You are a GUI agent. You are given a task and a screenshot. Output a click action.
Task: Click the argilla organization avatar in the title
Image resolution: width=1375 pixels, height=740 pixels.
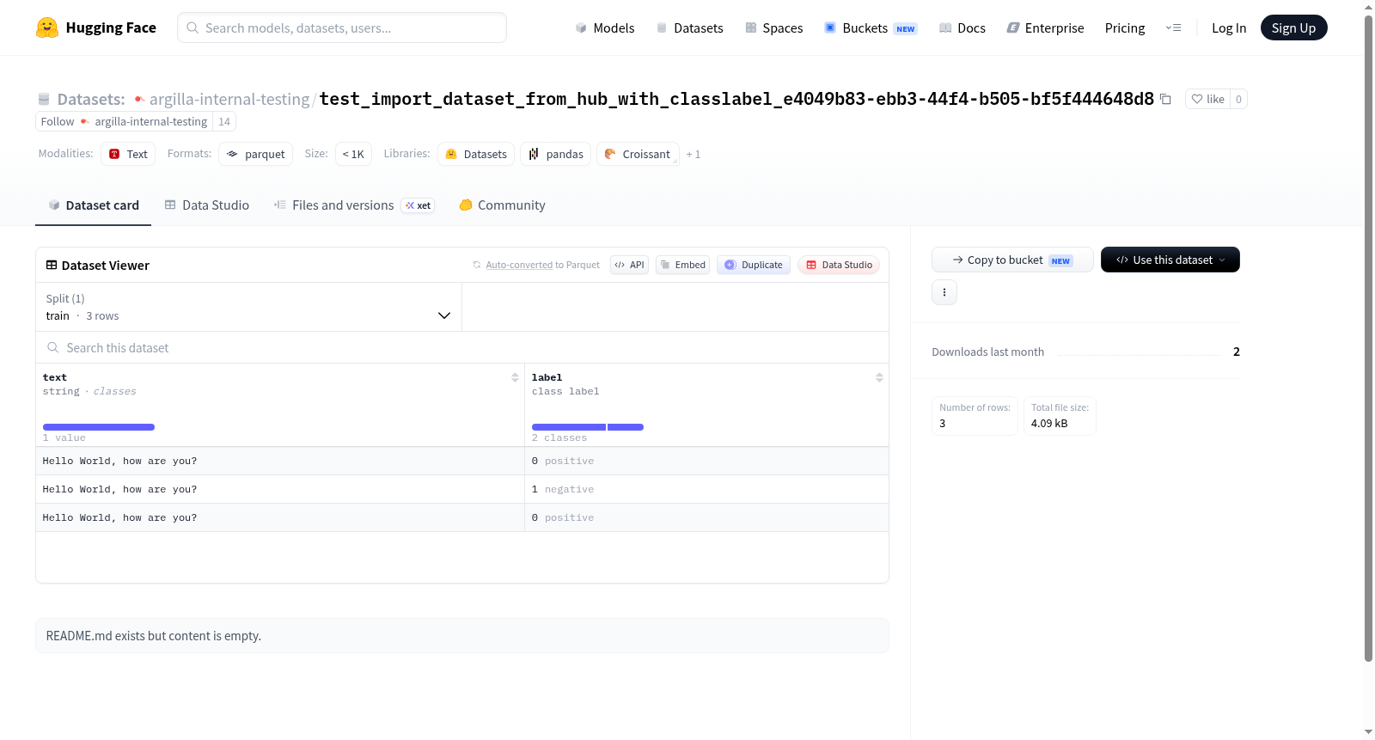pos(139,99)
